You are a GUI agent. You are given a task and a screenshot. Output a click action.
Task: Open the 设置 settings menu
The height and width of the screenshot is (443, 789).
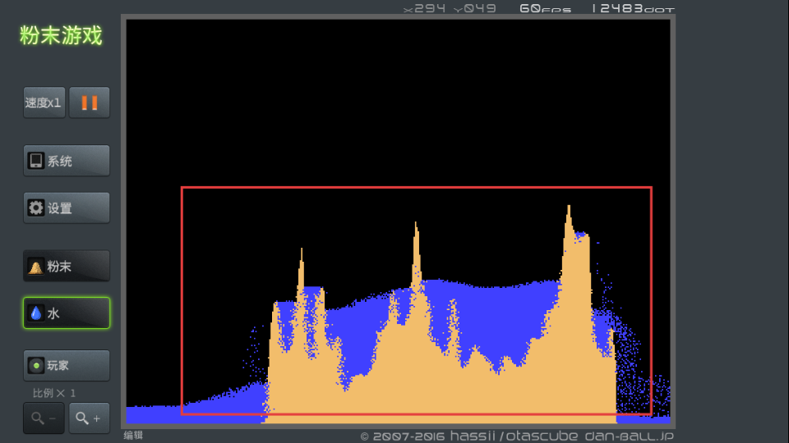pyautogui.click(x=66, y=208)
